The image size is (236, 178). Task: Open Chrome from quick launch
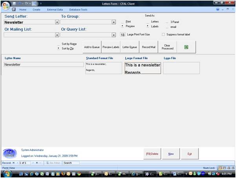coord(79,174)
